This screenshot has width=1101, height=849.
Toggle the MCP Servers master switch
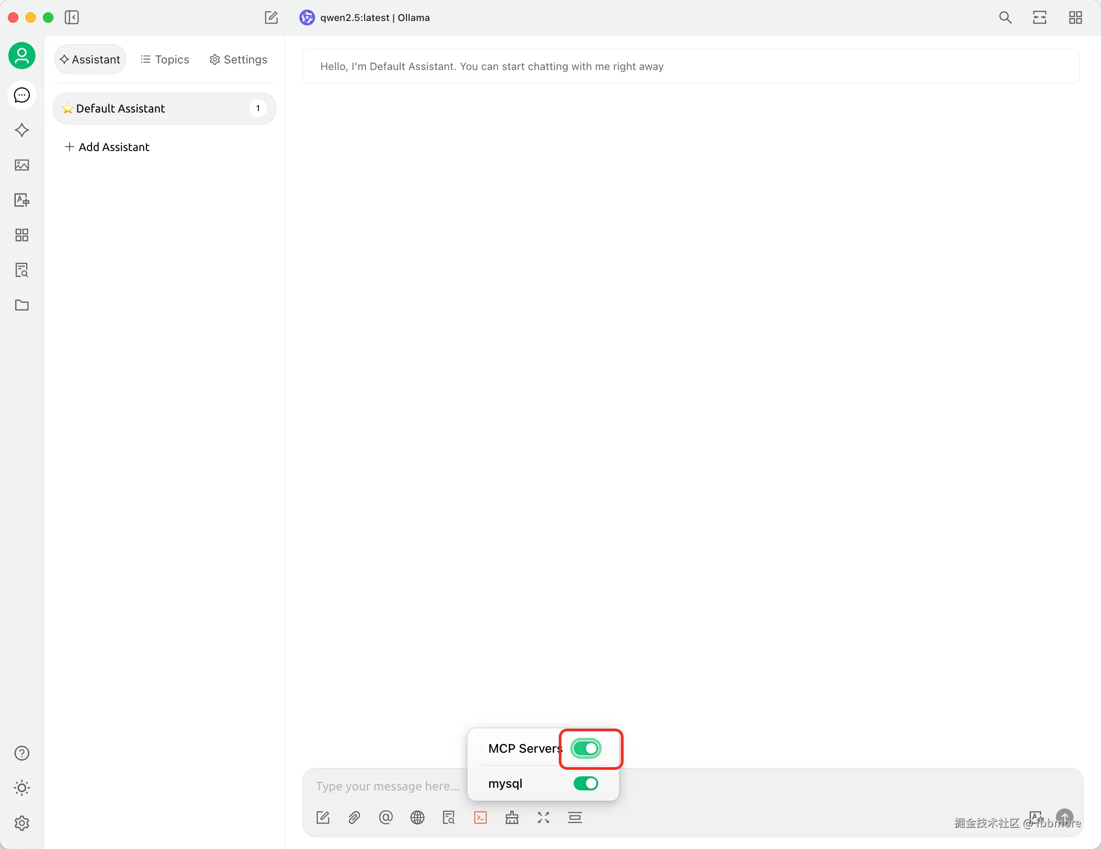coord(585,748)
